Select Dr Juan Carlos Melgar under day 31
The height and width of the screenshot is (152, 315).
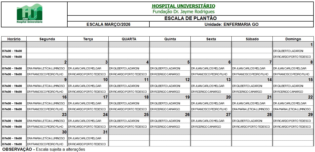pyautogui.click(x=85, y=138)
